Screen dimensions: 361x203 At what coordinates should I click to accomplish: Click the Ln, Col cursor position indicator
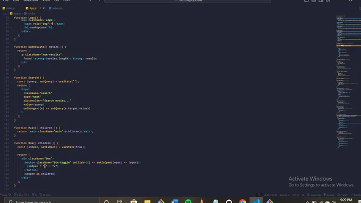pyautogui.click(x=270, y=195)
